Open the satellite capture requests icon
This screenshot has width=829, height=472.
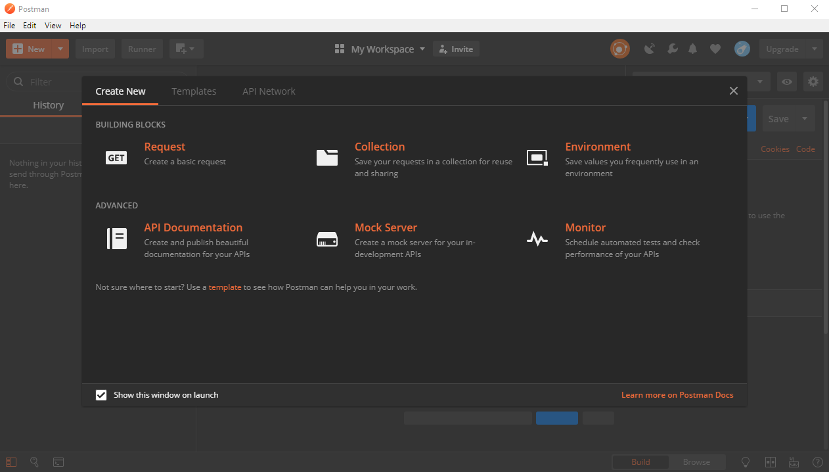pyautogui.click(x=650, y=49)
